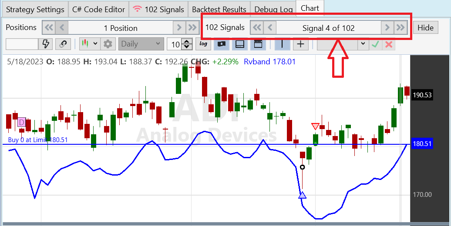This screenshot has height=226, width=451.
Task: Go to next position arrow
Action: 179,28
